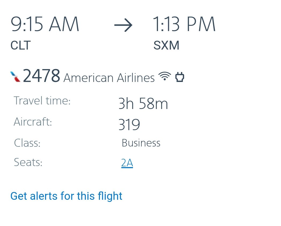Click the Seats label
This screenshot has width=281, height=226.
click(x=28, y=162)
